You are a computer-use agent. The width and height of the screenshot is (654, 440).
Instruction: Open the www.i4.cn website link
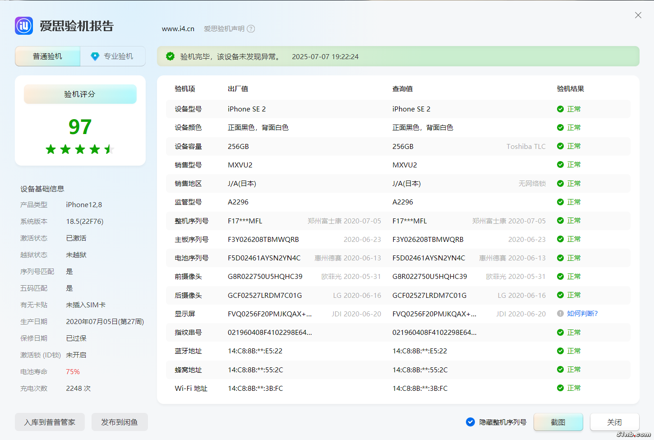pyautogui.click(x=178, y=29)
